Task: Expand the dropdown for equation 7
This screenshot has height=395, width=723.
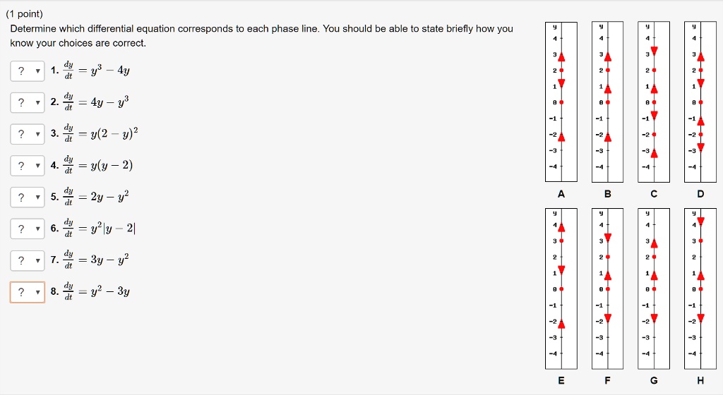Action: [x=28, y=260]
